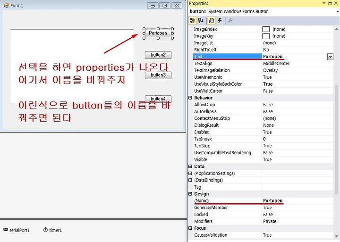
Task: Select the AutoEllipsis property
Action: pos(263,112)
